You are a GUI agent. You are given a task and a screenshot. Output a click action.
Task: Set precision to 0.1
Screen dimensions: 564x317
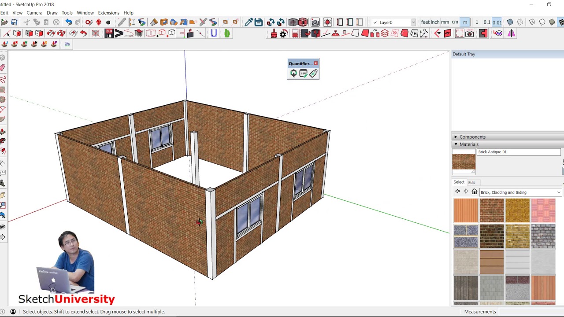[486, 22]
